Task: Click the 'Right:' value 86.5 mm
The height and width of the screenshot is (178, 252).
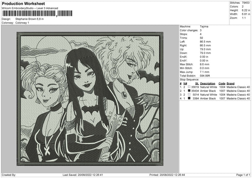Action: tap(205, 45)
